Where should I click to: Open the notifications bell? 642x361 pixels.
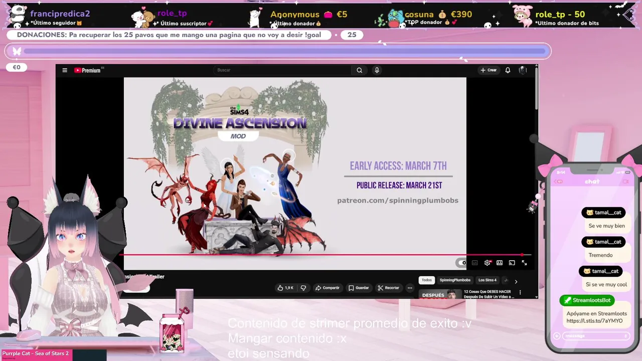point(508,70)
